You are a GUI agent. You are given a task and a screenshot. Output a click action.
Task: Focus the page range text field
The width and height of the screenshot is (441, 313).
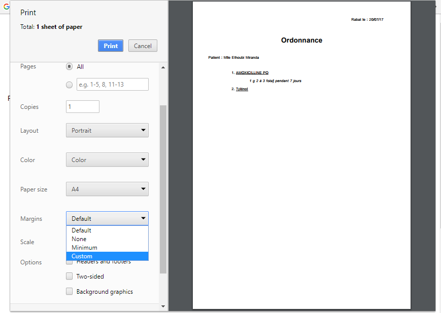pos(112,85)
